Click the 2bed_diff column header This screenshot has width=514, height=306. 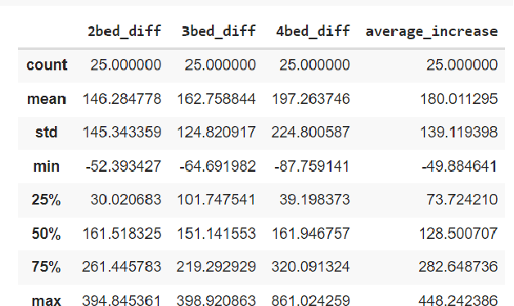pos(124,31)
